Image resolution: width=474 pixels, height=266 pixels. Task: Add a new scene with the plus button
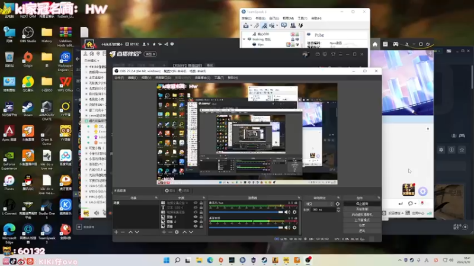116,232
